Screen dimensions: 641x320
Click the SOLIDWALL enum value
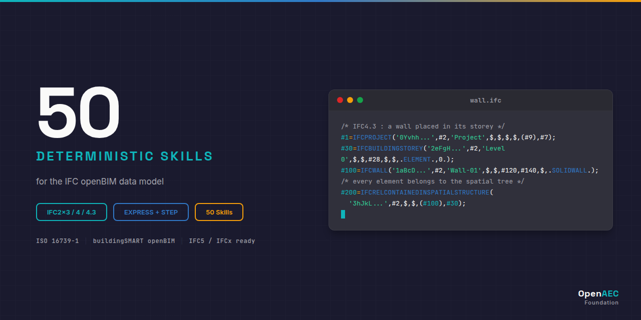coord(569,170)
